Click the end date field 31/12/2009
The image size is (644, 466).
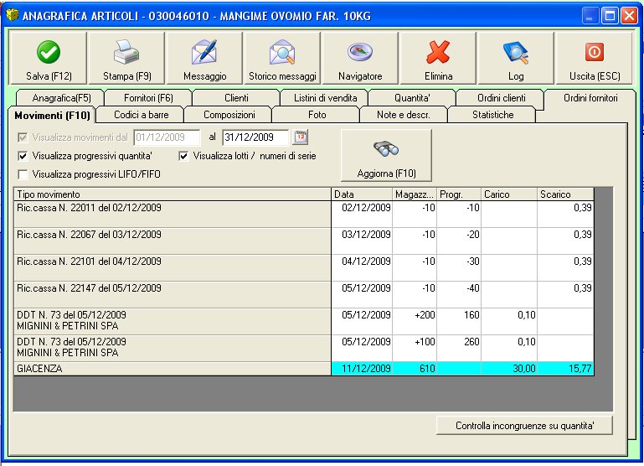click(255, 137)
